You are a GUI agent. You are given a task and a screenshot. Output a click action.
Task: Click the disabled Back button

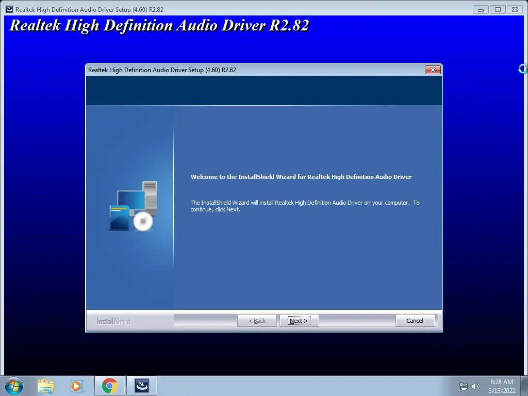point(257,321)
